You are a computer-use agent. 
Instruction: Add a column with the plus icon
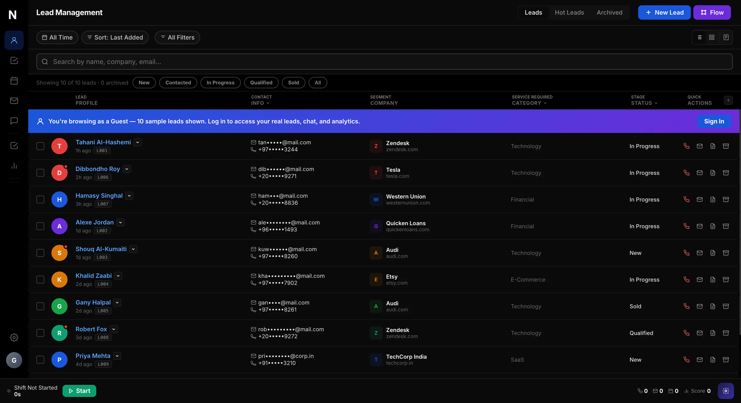pyautogui.click(x=728, y=100)
